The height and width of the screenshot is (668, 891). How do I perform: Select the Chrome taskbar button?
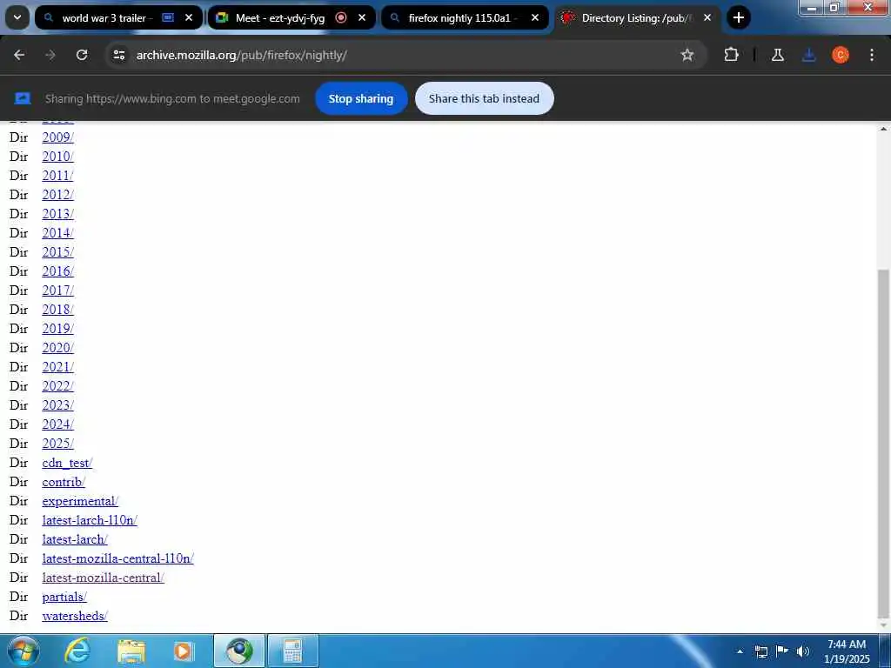239,651
